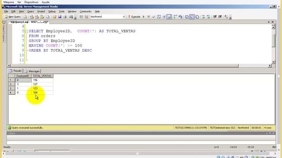This screenshot has width=282, height=158.
Task: Comment out the selected lines
Action: pos(204,17)
